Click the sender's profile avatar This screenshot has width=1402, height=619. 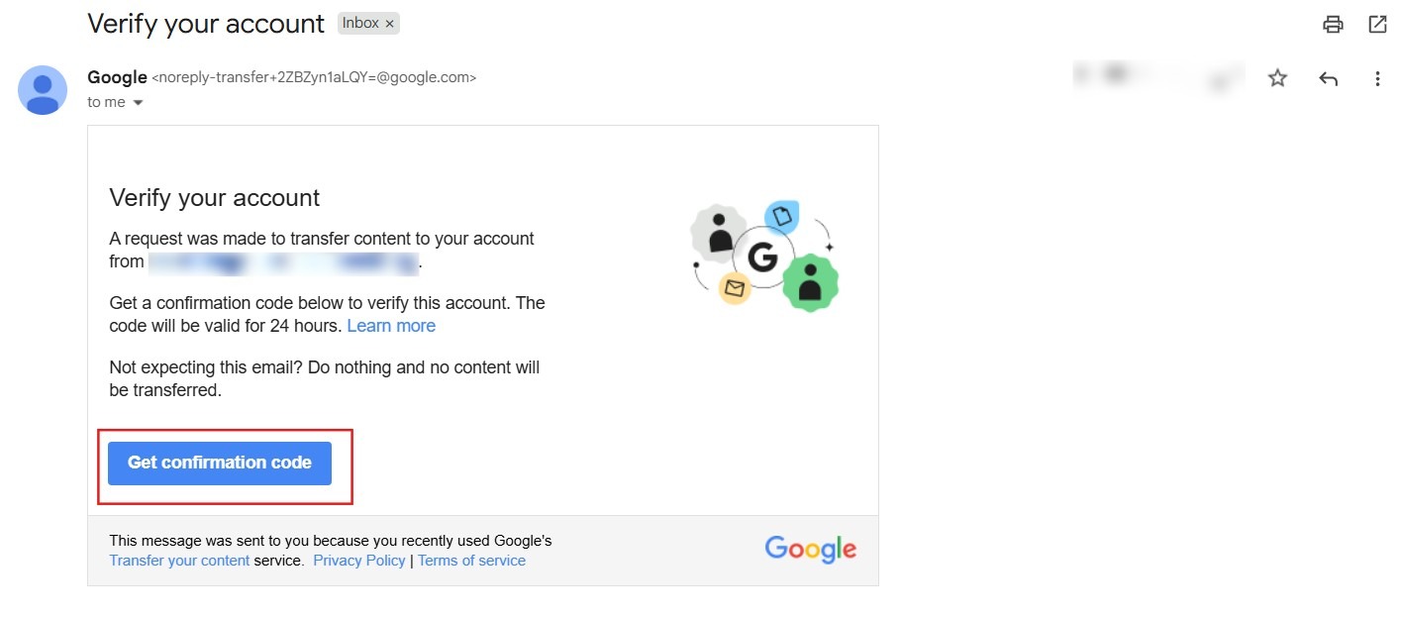pyautogui.click(x=43, y=90)
